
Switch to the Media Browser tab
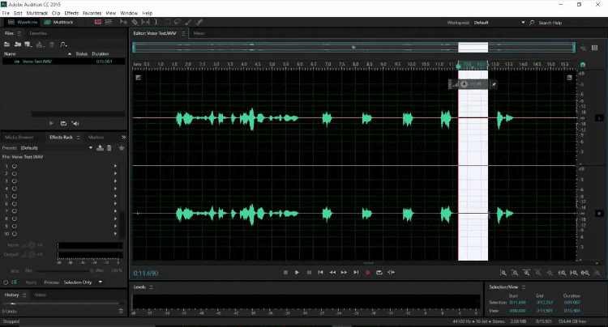point(19,138)
